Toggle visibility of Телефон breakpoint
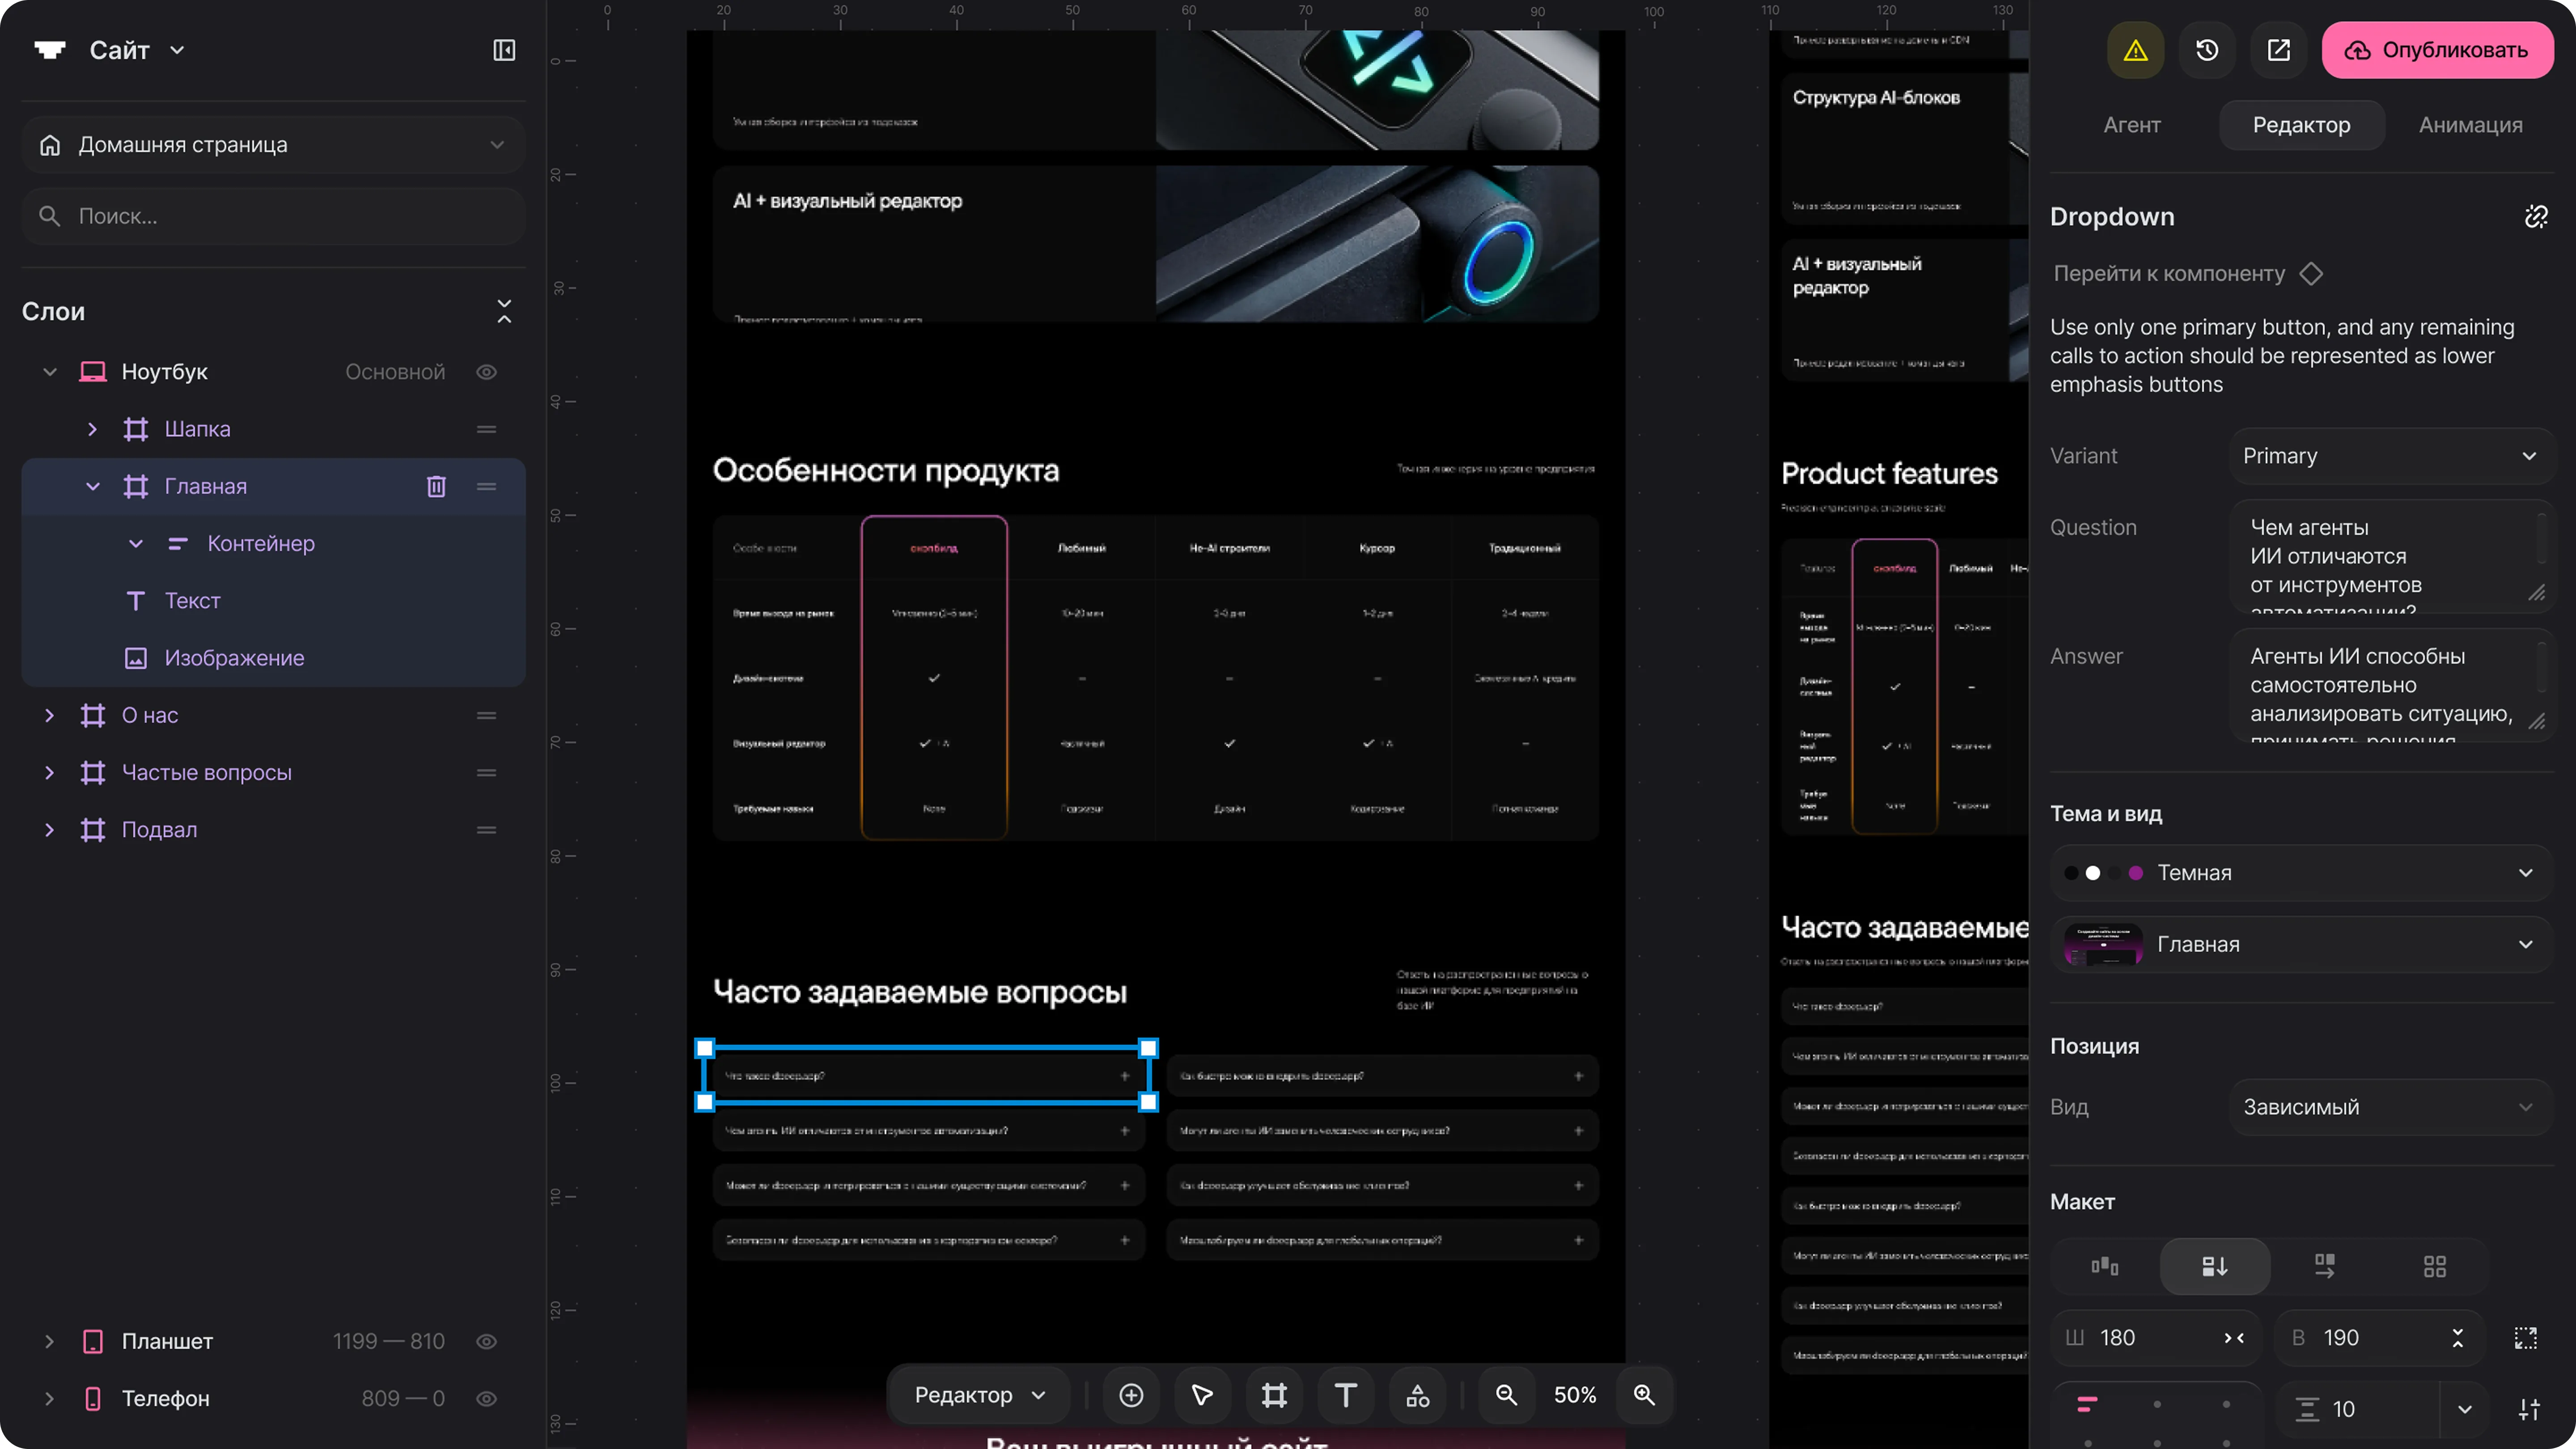 (487, 1398)
